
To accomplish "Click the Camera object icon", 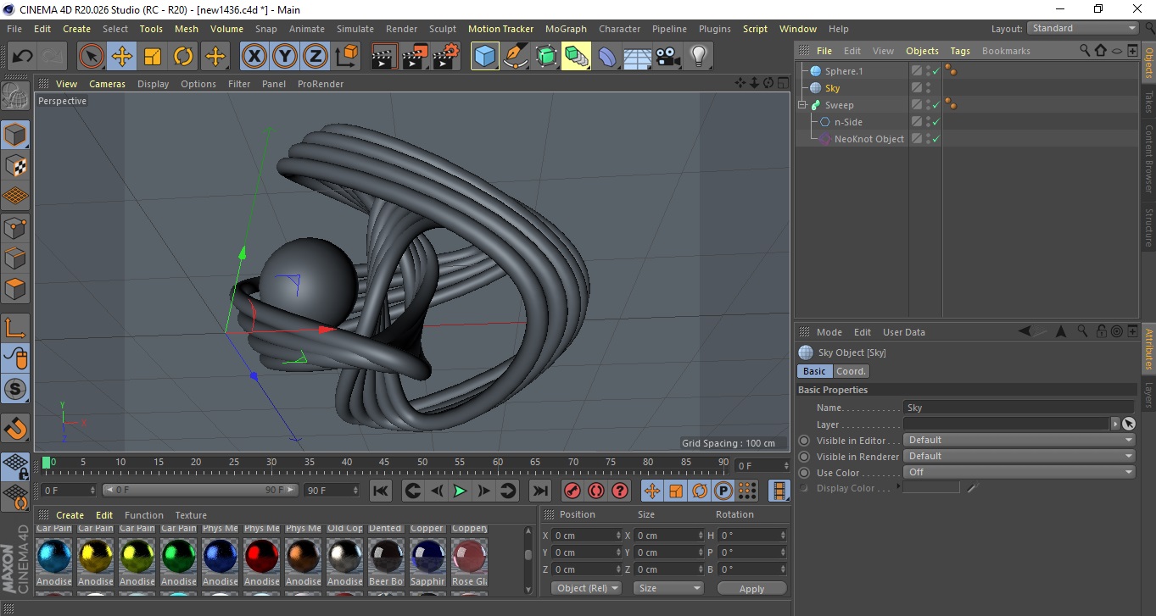I will [668, 57].
